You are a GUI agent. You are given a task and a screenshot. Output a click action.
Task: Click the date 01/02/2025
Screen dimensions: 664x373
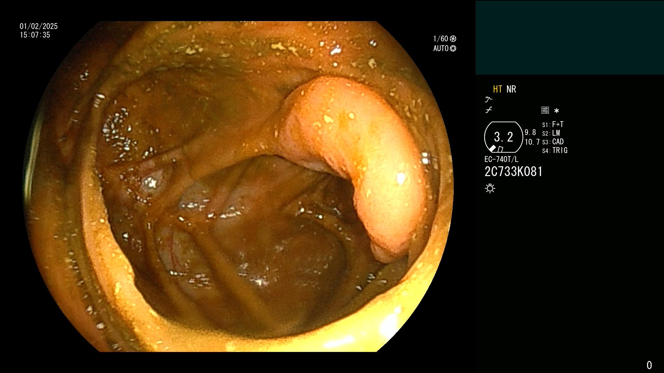click(39, 26)
